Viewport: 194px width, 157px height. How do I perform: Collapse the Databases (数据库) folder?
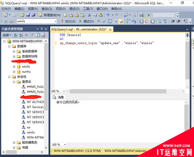9,46
